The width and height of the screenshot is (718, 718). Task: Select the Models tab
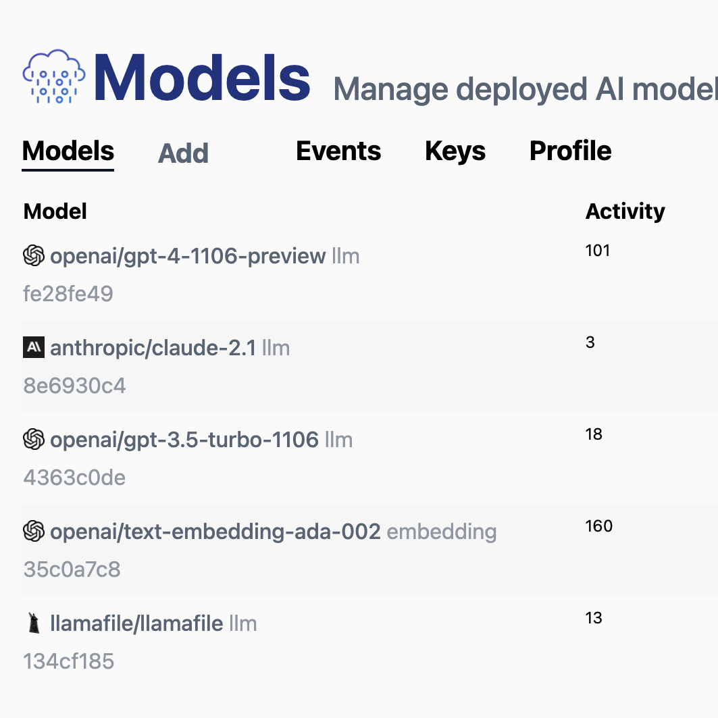coord(68,151)
